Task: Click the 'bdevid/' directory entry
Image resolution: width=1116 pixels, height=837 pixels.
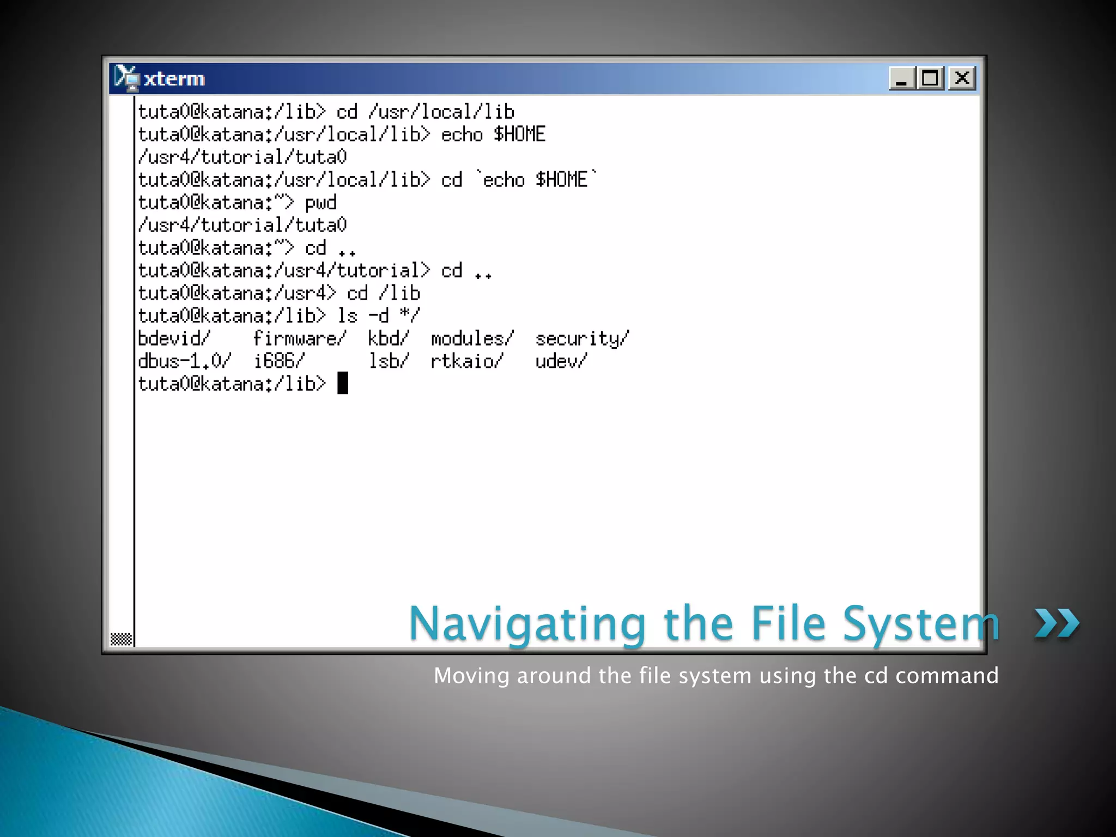Action: [174, 339]
